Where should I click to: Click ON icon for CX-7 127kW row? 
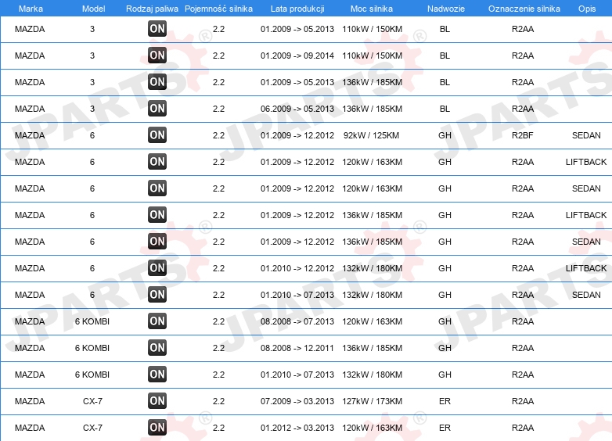pyautogui.click(x=157, y=400)
